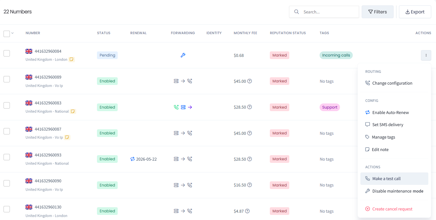436x220 pixels.
Task: Choose Change configuration from the menu
Action: [394, 83]
